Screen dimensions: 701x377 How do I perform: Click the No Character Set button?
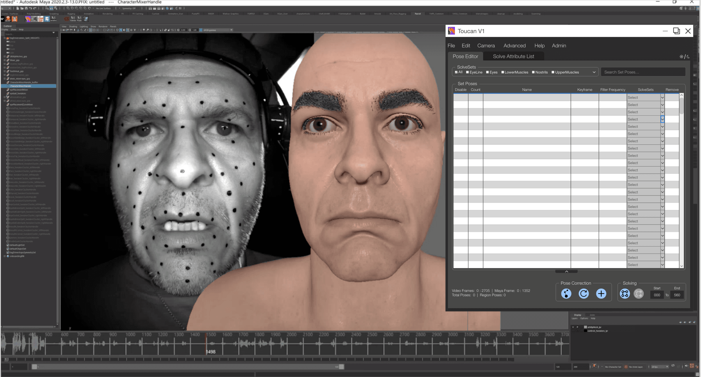click(613, 367)
